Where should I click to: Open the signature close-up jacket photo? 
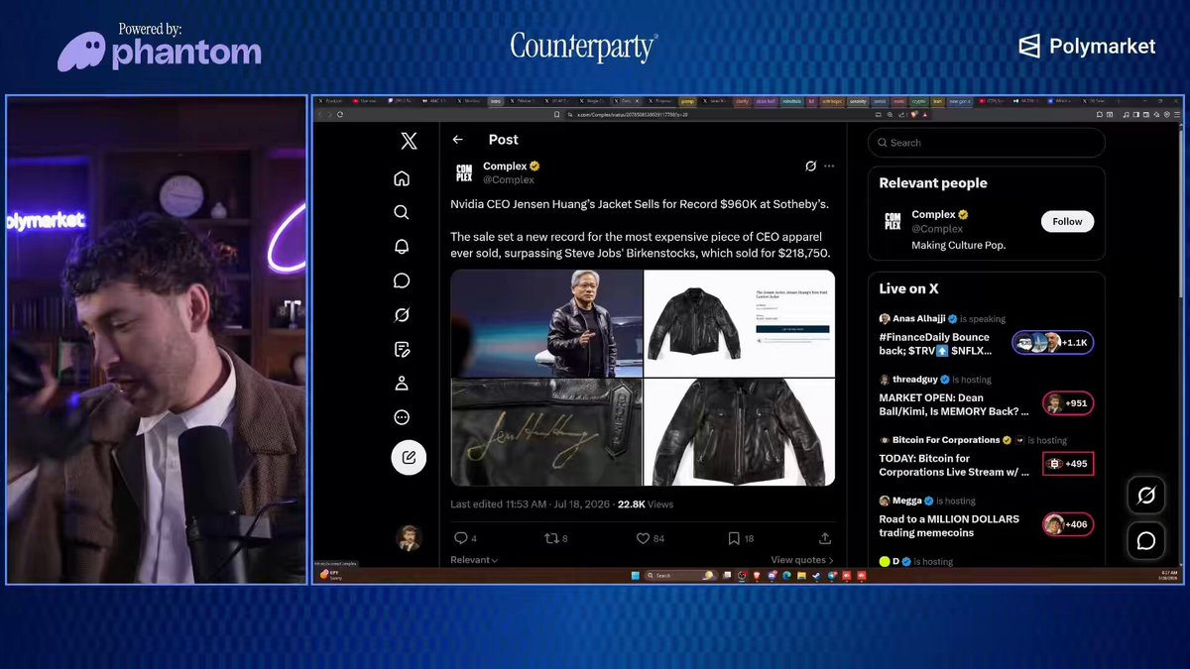tap(546, 432)
